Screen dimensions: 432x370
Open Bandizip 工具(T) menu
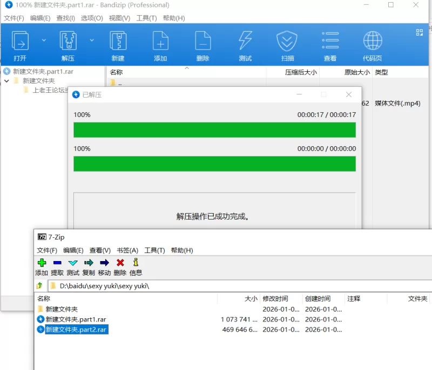[x=146, y=18]
